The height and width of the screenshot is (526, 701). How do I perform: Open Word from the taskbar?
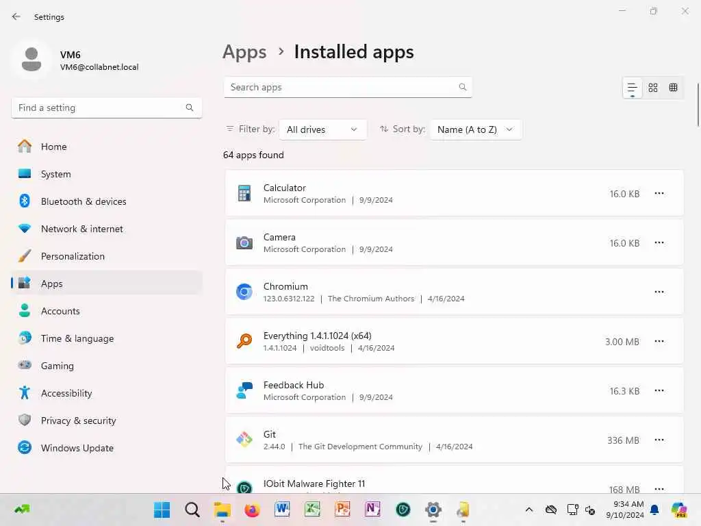[x=282, y=510]
